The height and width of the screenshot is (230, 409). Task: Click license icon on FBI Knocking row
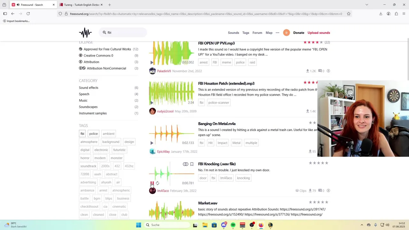(x=328, y=191)
